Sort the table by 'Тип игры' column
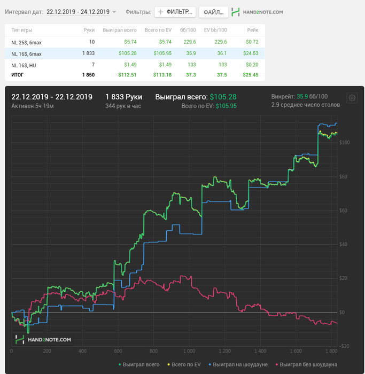 coord(20,30)
